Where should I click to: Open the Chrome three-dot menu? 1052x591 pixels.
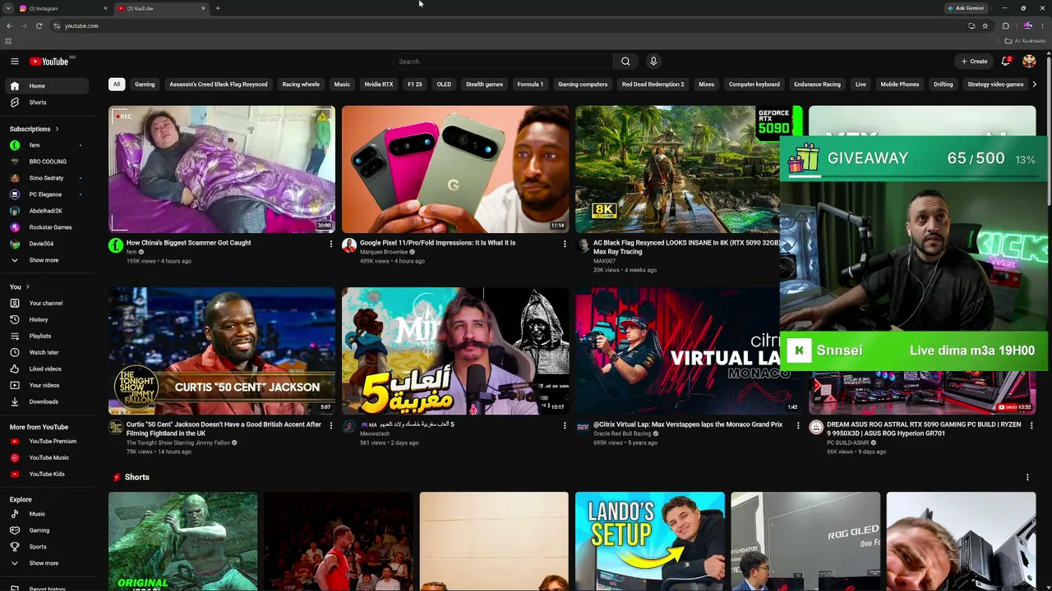tap(1042, 26)
